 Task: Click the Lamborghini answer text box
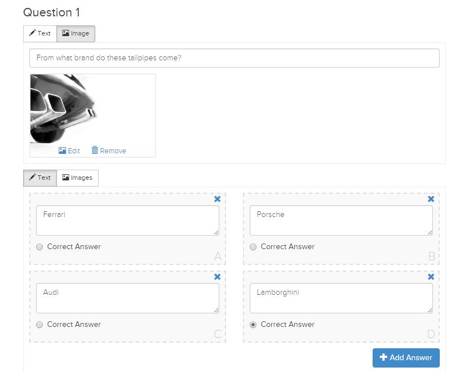pos(341,298)
